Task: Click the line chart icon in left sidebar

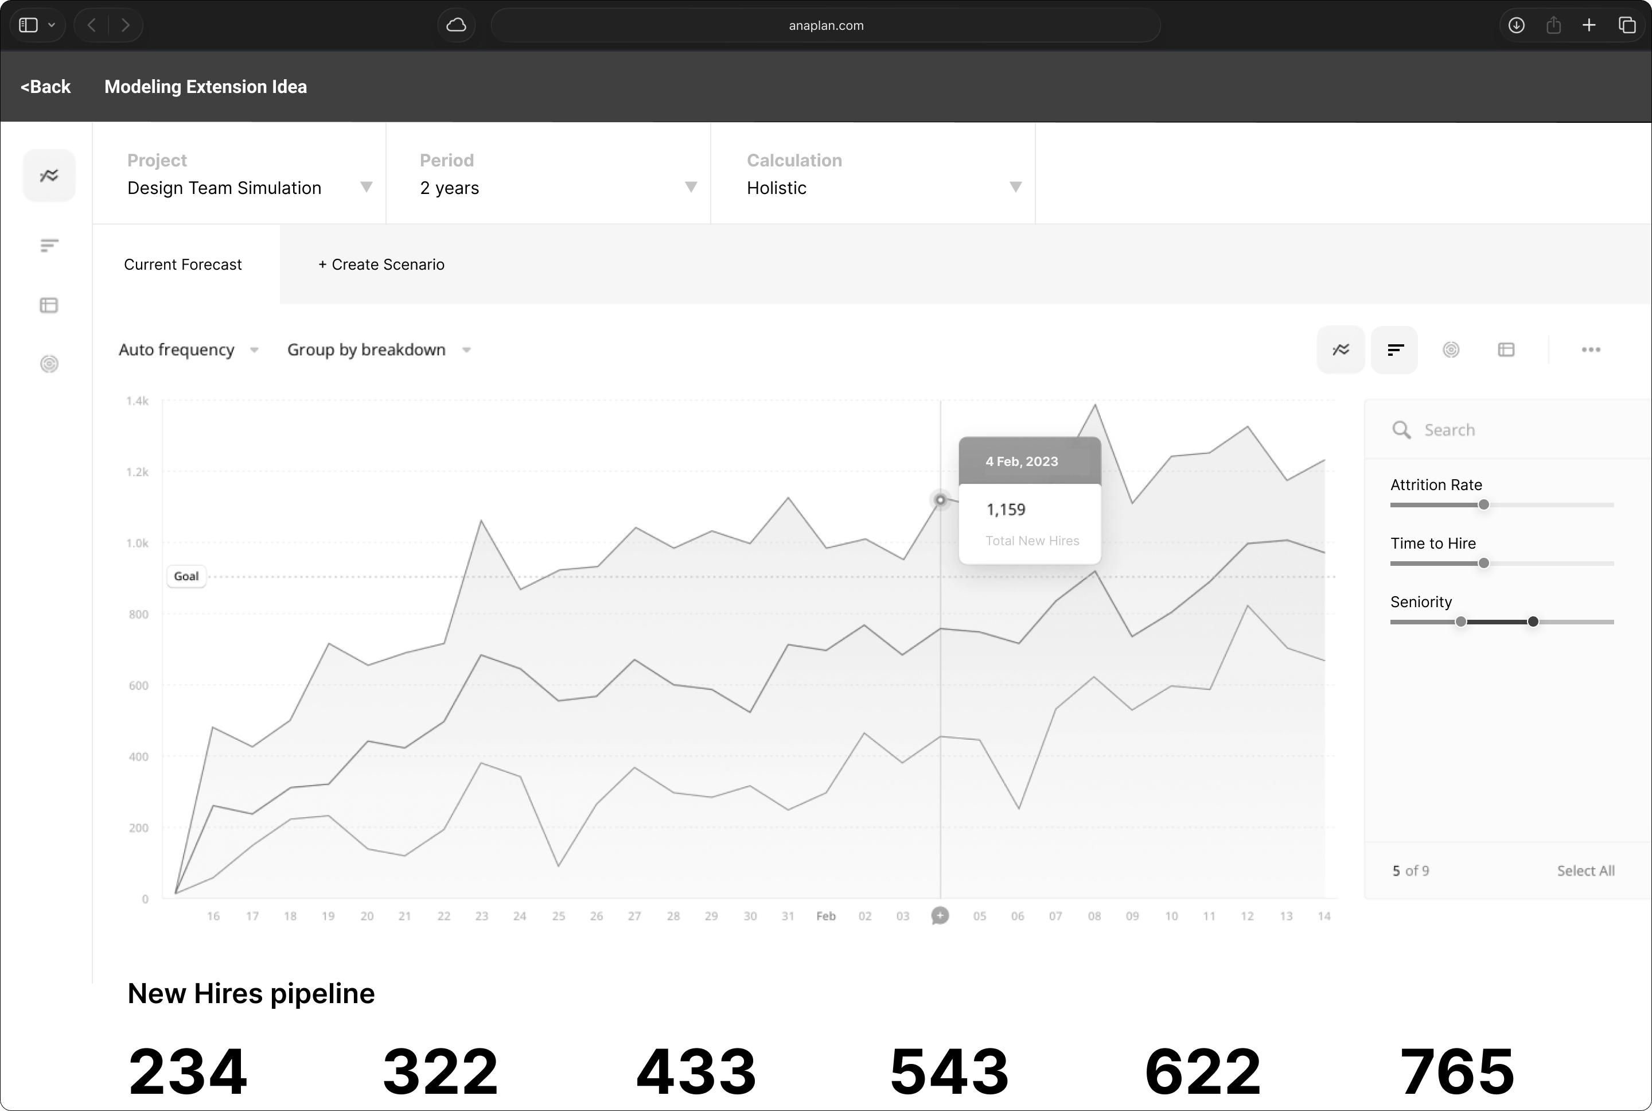Action: coord(49,176)
